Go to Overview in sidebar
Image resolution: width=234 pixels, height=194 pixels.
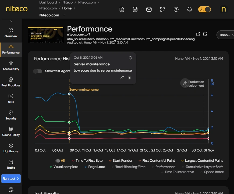pos(11,33)
